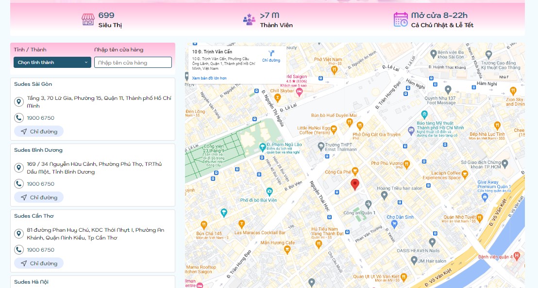Select Las Maracas Cocktail Bar marker
Screen dimensions: 538x288
tap(241, 224)
